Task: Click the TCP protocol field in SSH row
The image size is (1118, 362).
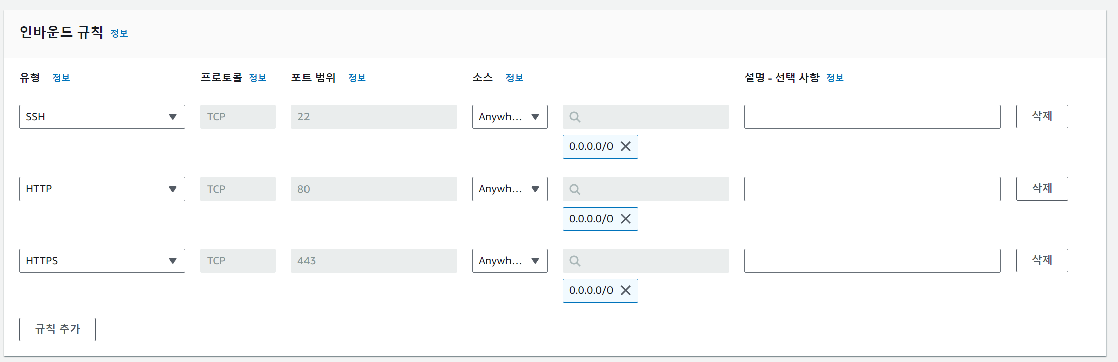Action: [x=238, y=117]
